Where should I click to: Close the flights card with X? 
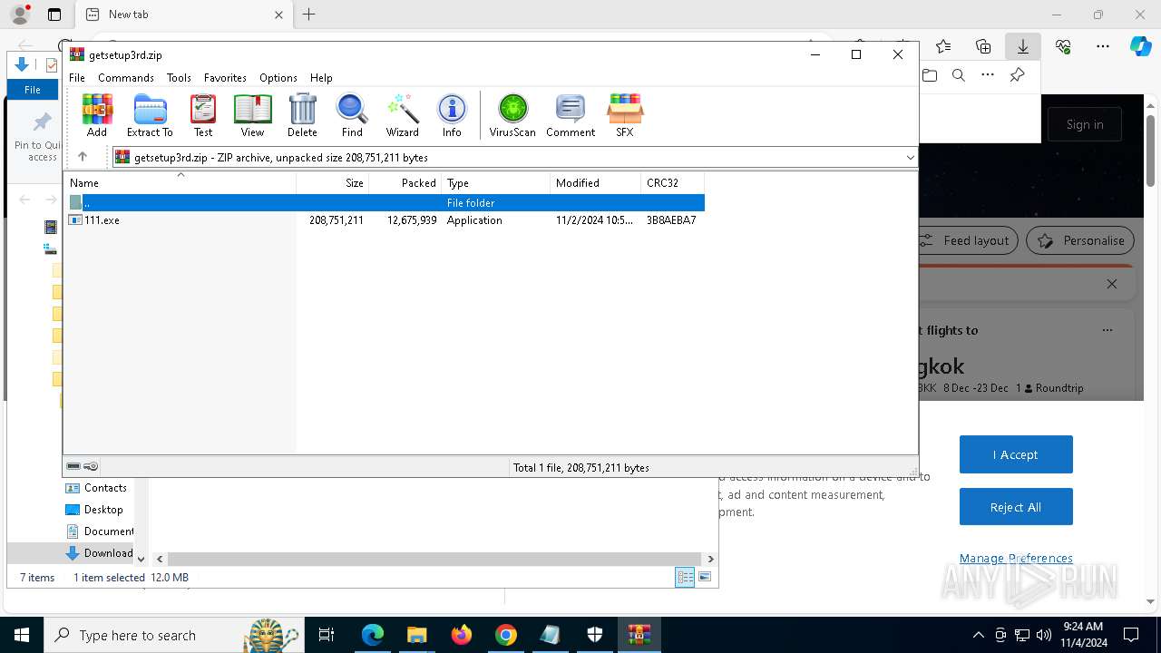pyautogui.click(x=1112, y=284)
